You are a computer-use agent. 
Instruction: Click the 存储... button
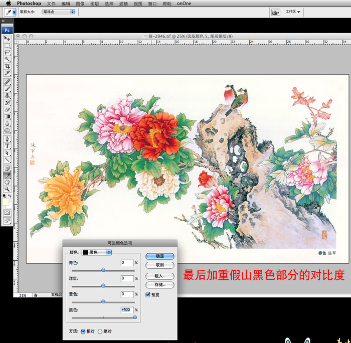[160, 285]
